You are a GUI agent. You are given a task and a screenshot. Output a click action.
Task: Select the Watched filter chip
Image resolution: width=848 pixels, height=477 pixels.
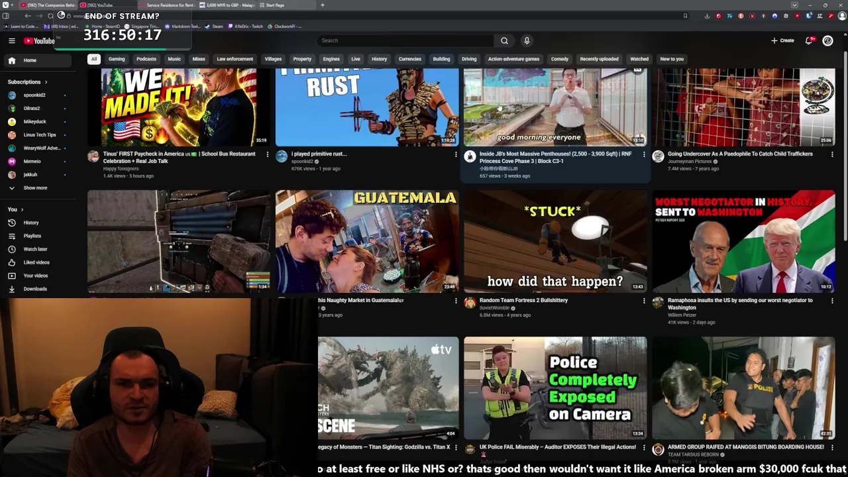[639, 59]
